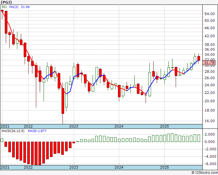Click the 0.000 MACD axis label
This screenshot has height=175, width=218.
point(210,142)
